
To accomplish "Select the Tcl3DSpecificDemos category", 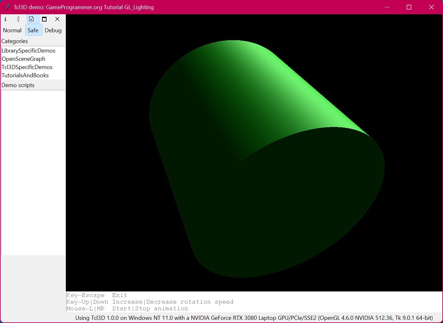I will pos(27,67).
